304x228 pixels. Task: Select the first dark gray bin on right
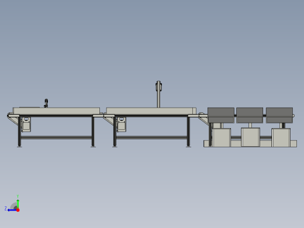pos(221,115)
